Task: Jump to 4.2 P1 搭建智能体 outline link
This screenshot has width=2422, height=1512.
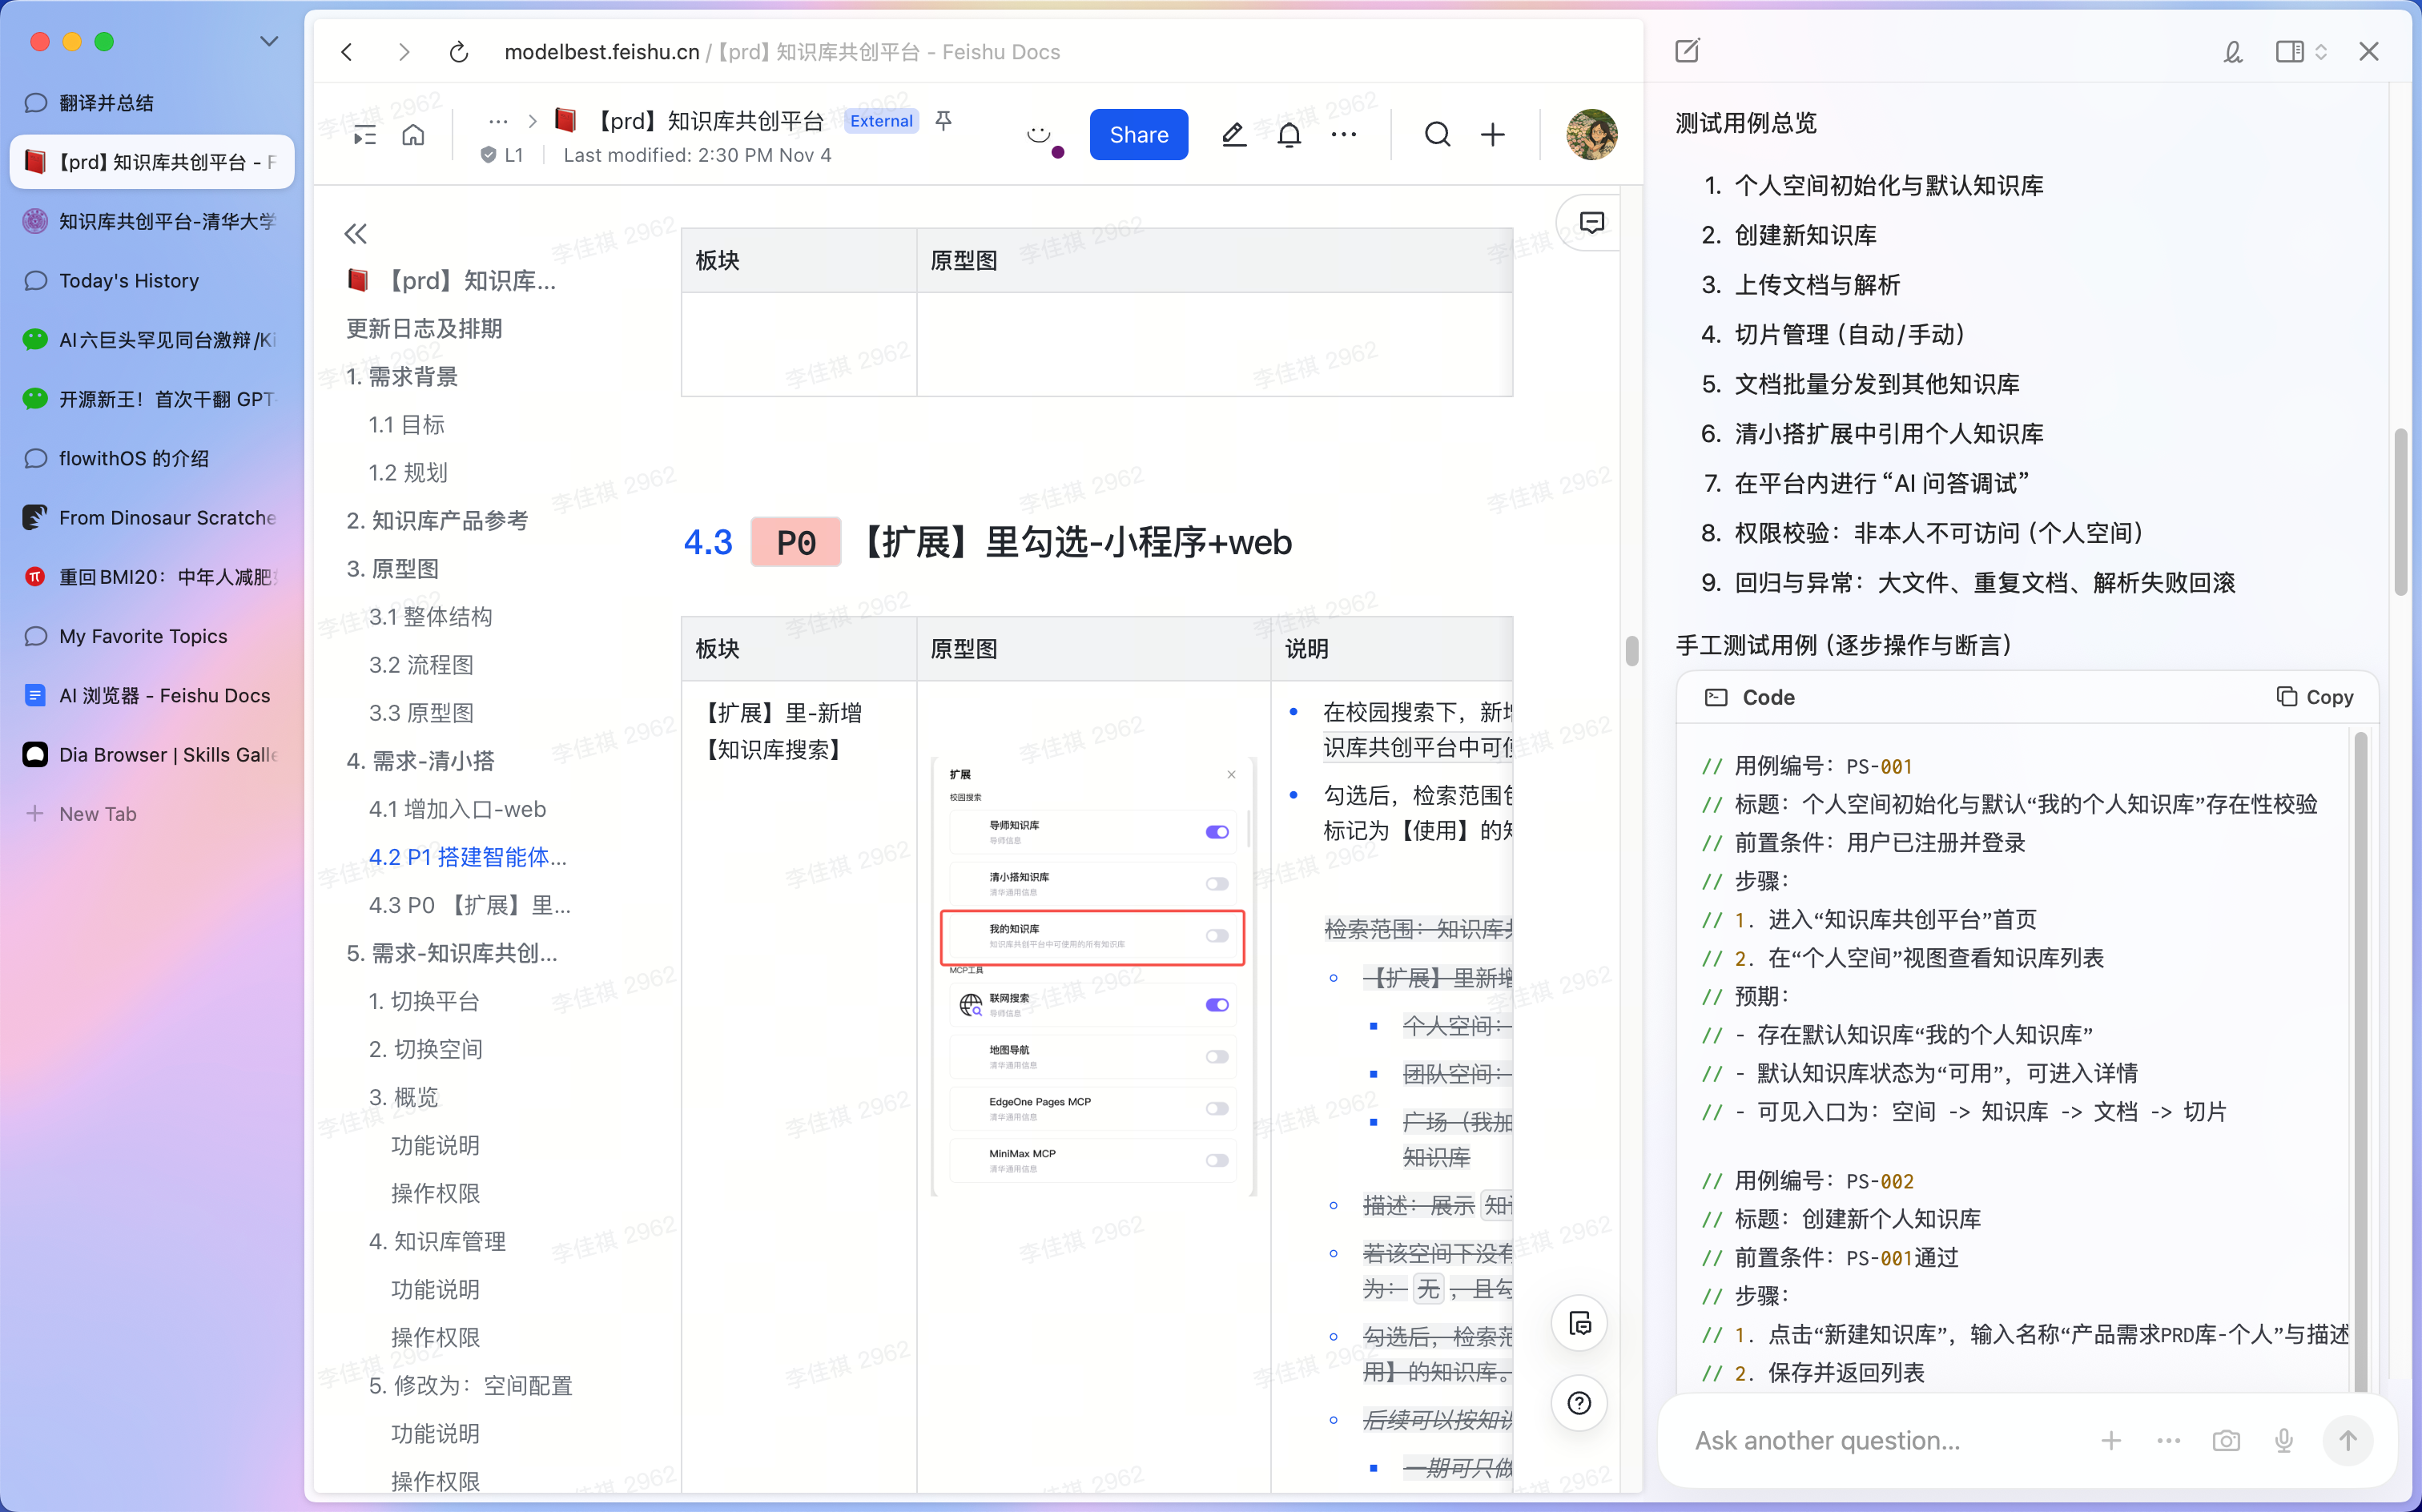Action: click(x=467, y=857)
